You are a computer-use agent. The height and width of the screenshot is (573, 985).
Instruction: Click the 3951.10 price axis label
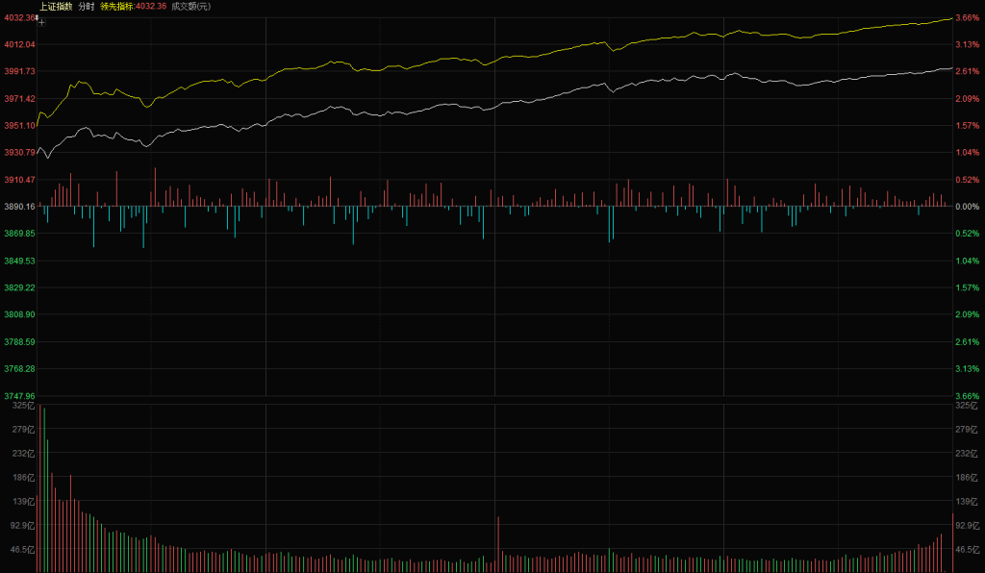click(x=19, y=126)
